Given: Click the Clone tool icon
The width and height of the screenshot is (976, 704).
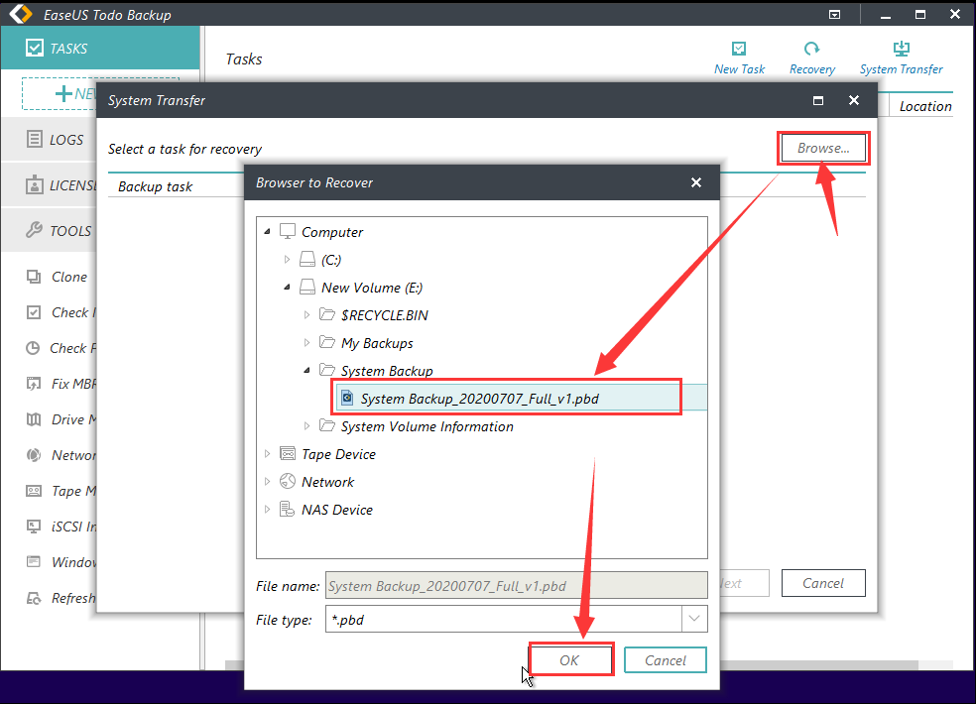Looking at the screenshot, I should click(34, 277).
